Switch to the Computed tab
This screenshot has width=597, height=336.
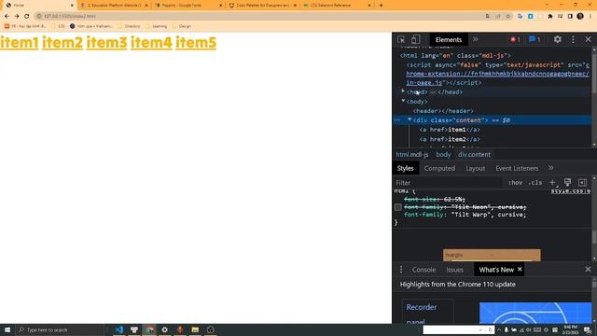(439, 168)
